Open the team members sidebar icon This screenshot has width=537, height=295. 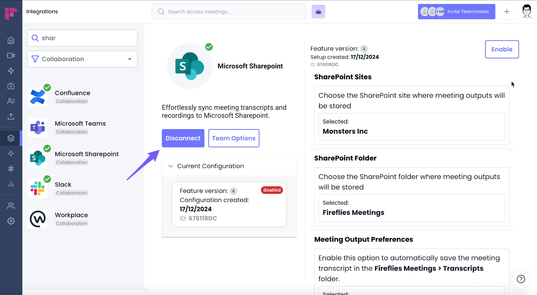(11, 205)
